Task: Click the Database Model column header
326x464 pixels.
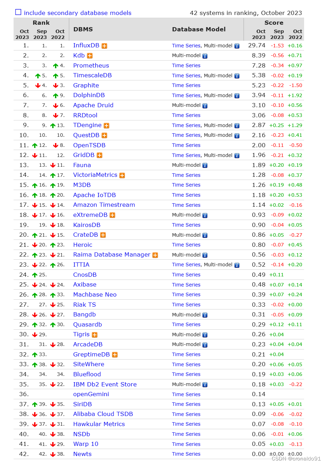Action: coord(199,29)
